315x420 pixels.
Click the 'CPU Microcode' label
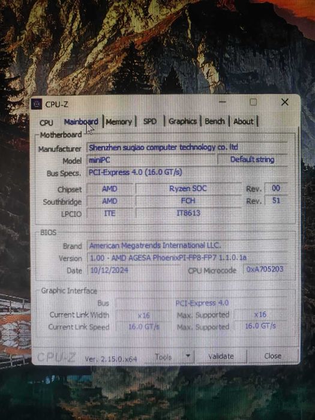coord(212,271)
